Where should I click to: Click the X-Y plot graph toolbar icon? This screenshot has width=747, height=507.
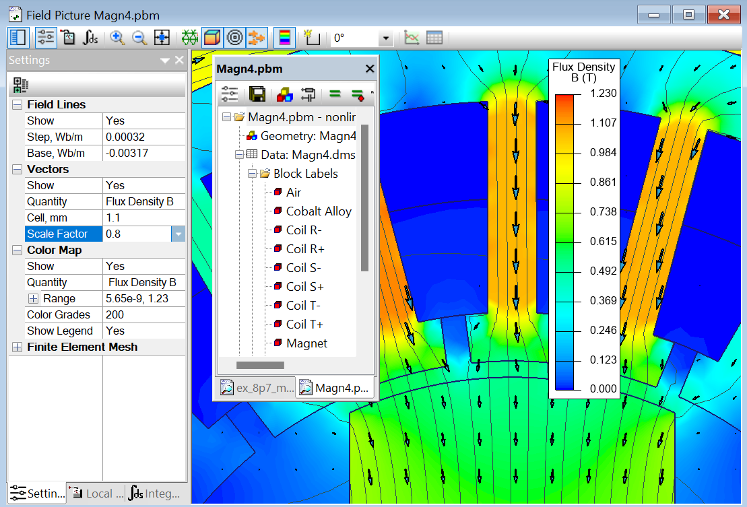click(x=412, y=38)
